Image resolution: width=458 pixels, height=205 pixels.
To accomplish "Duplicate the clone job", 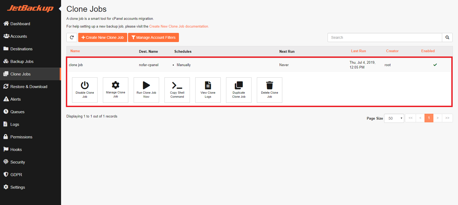I will click(x=239, y=90).
